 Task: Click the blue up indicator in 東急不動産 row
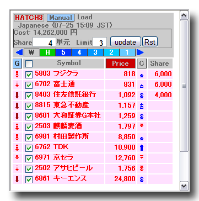click(x=142, y=106)
